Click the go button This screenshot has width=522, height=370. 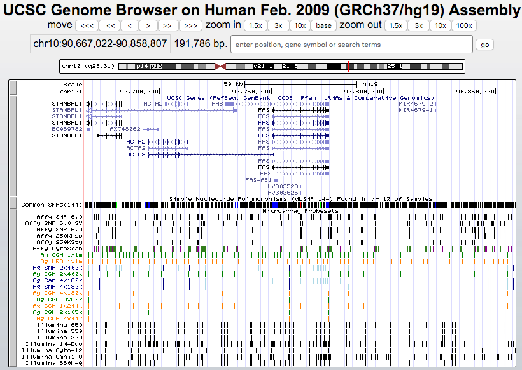485,45
